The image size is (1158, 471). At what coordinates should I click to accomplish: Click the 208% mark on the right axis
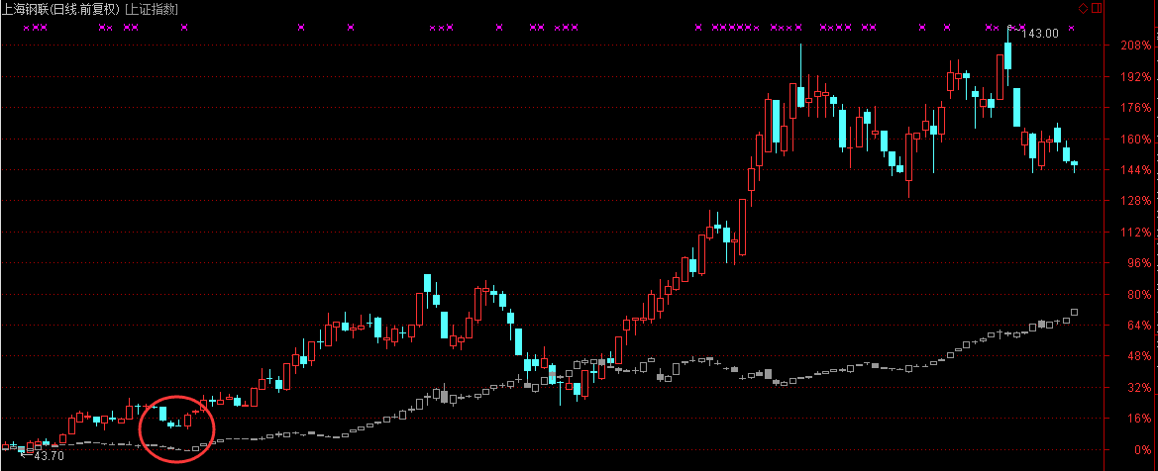[1134, 46]
